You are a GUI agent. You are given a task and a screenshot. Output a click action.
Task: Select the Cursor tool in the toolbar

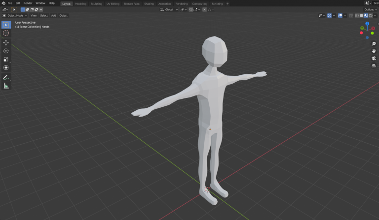(x=6, y=33)
